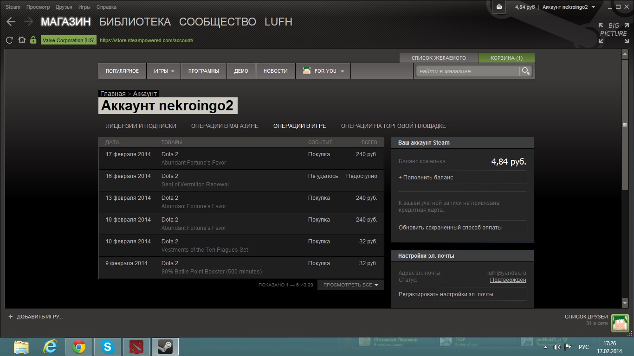The image size is (634, 356).
Task: Select the ОПЕРАЦИИ В МАГАЗИНЕ tab
Action: point(225,126)
